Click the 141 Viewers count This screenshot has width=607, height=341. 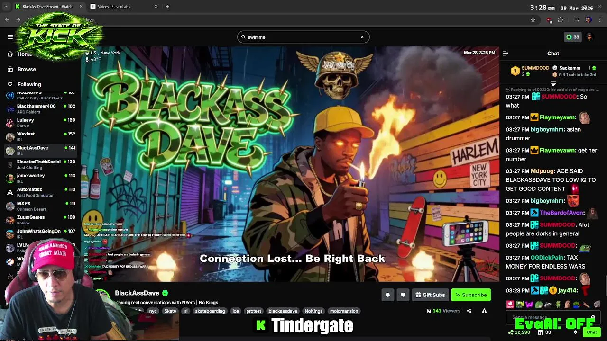point(443,311)
